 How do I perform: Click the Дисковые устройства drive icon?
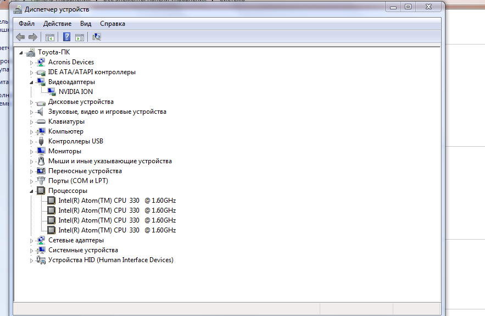coord(41,102)
